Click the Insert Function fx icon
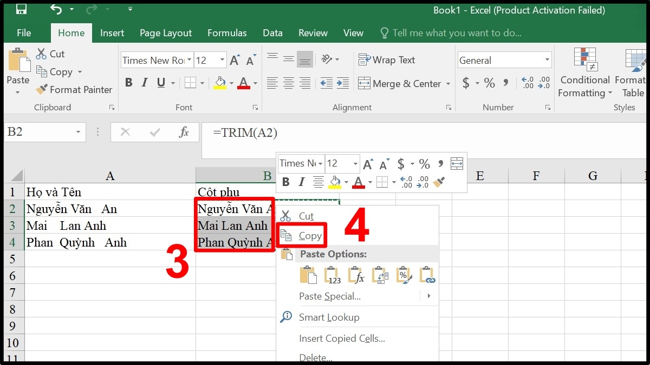 184,132
